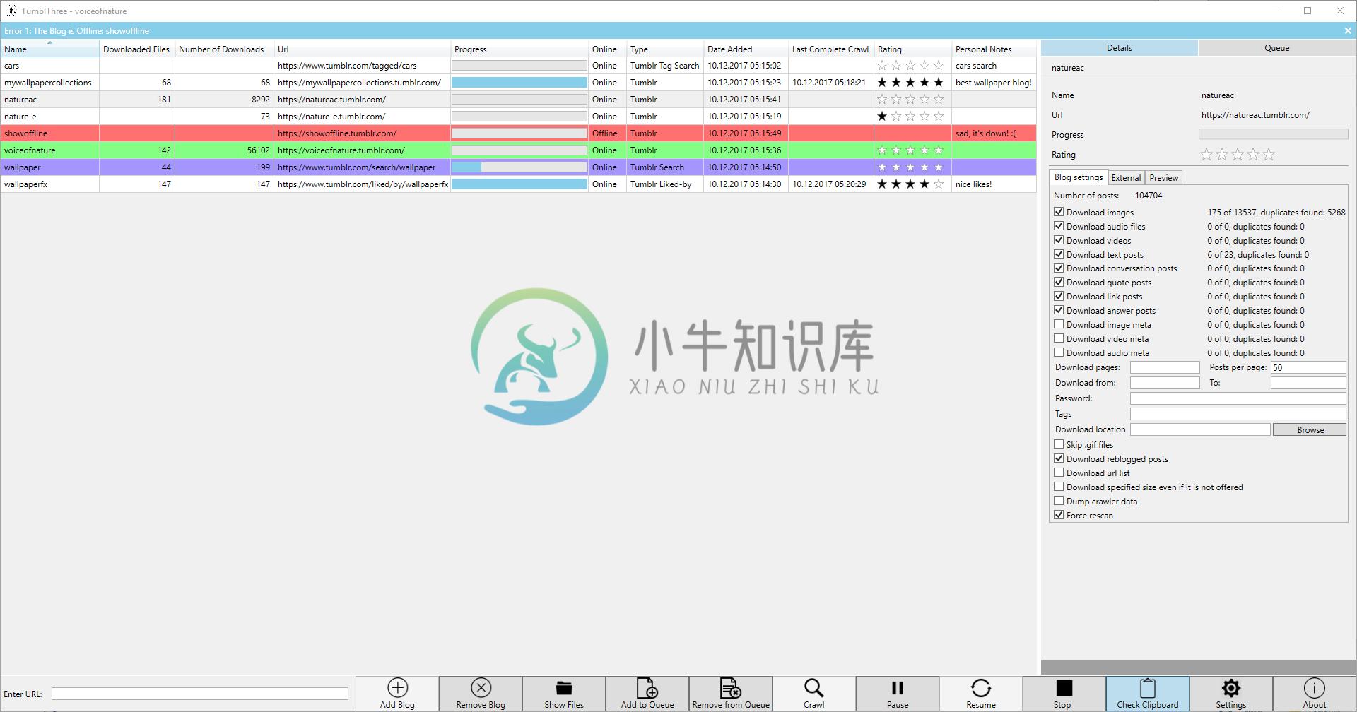The width and height of the screenshot is (1357, 712).
Task: Uncheck Download videos checkbox
Action: [x=1059, y=240]
